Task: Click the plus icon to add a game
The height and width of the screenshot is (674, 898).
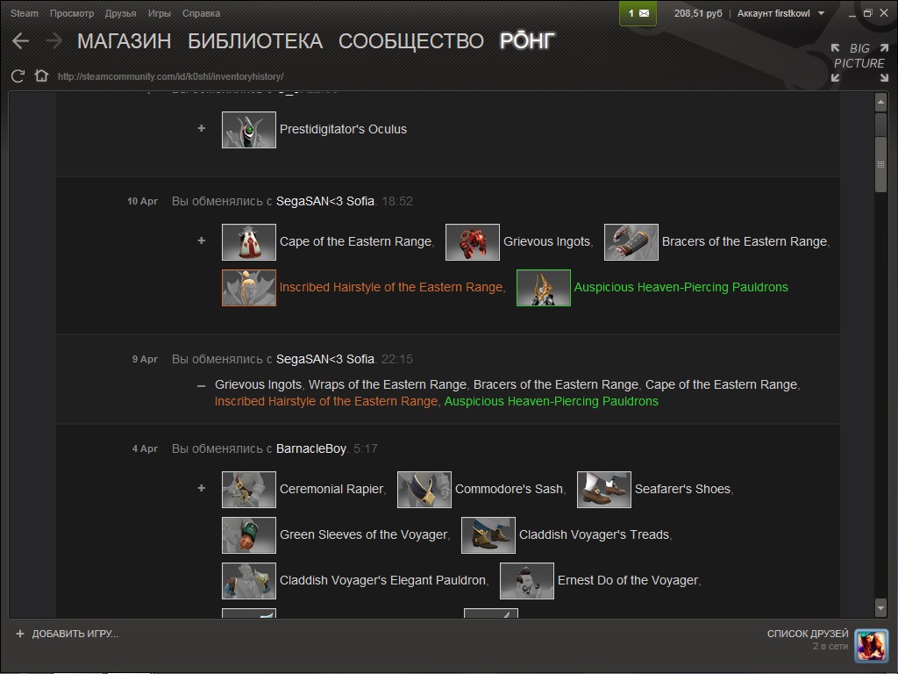Action: (20, 634)
